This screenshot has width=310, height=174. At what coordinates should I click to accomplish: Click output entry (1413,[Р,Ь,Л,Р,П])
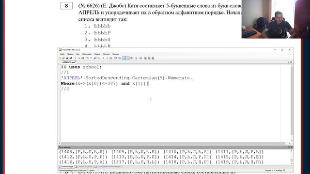click(x=135, y=157)
